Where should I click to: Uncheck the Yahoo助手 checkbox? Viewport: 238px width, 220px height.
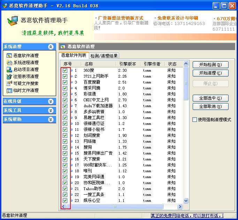click(x=65, y=189)
